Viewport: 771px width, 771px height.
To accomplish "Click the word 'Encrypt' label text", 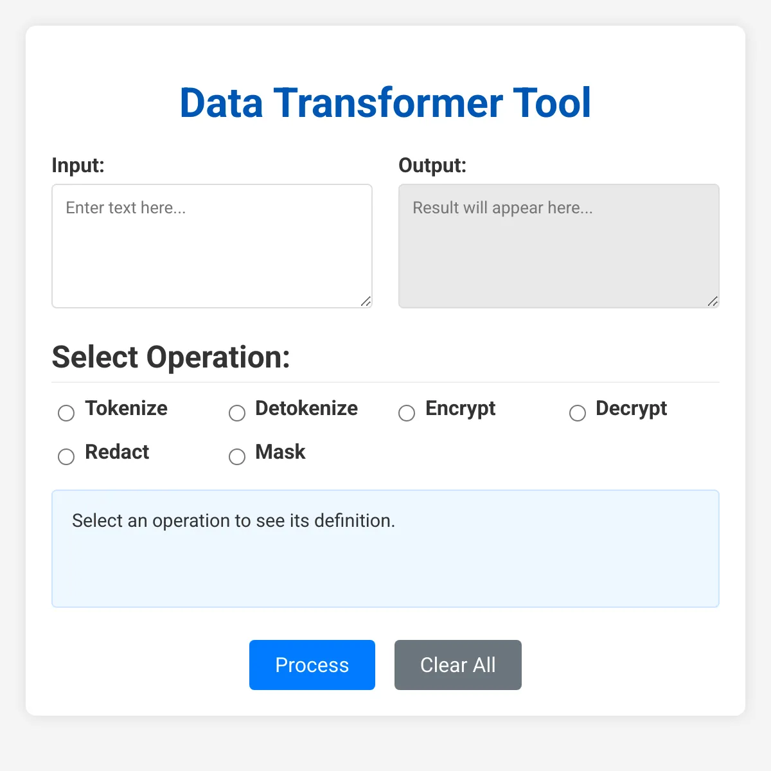I will point(460,409).
